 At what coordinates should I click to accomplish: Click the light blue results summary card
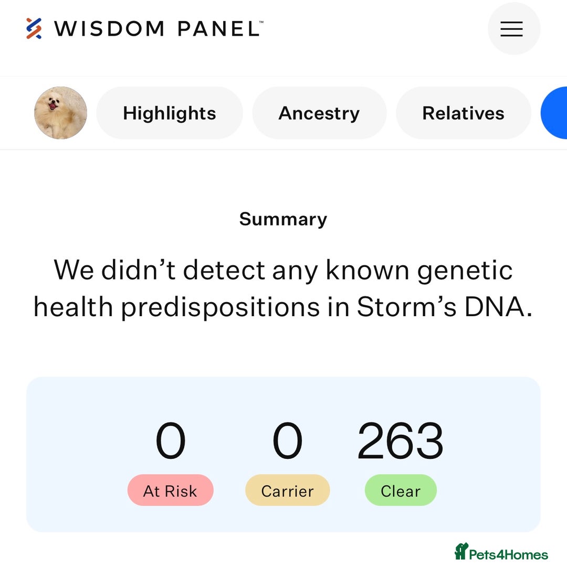(x=283, y=455)
